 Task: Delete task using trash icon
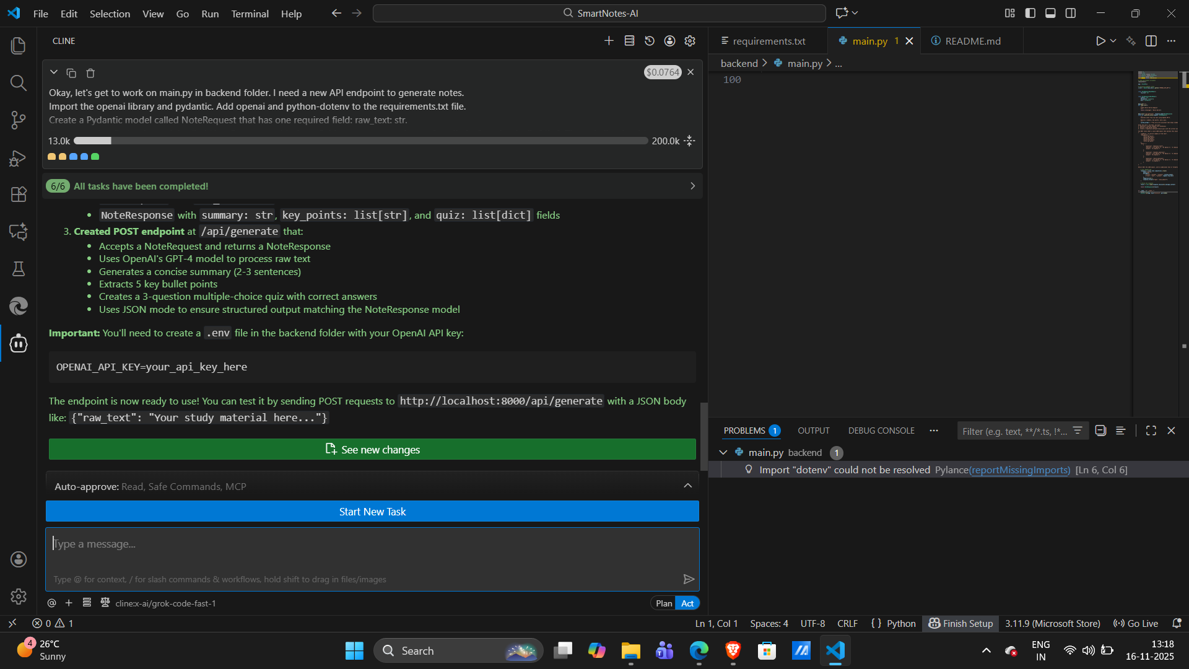[x=90, y=73]
